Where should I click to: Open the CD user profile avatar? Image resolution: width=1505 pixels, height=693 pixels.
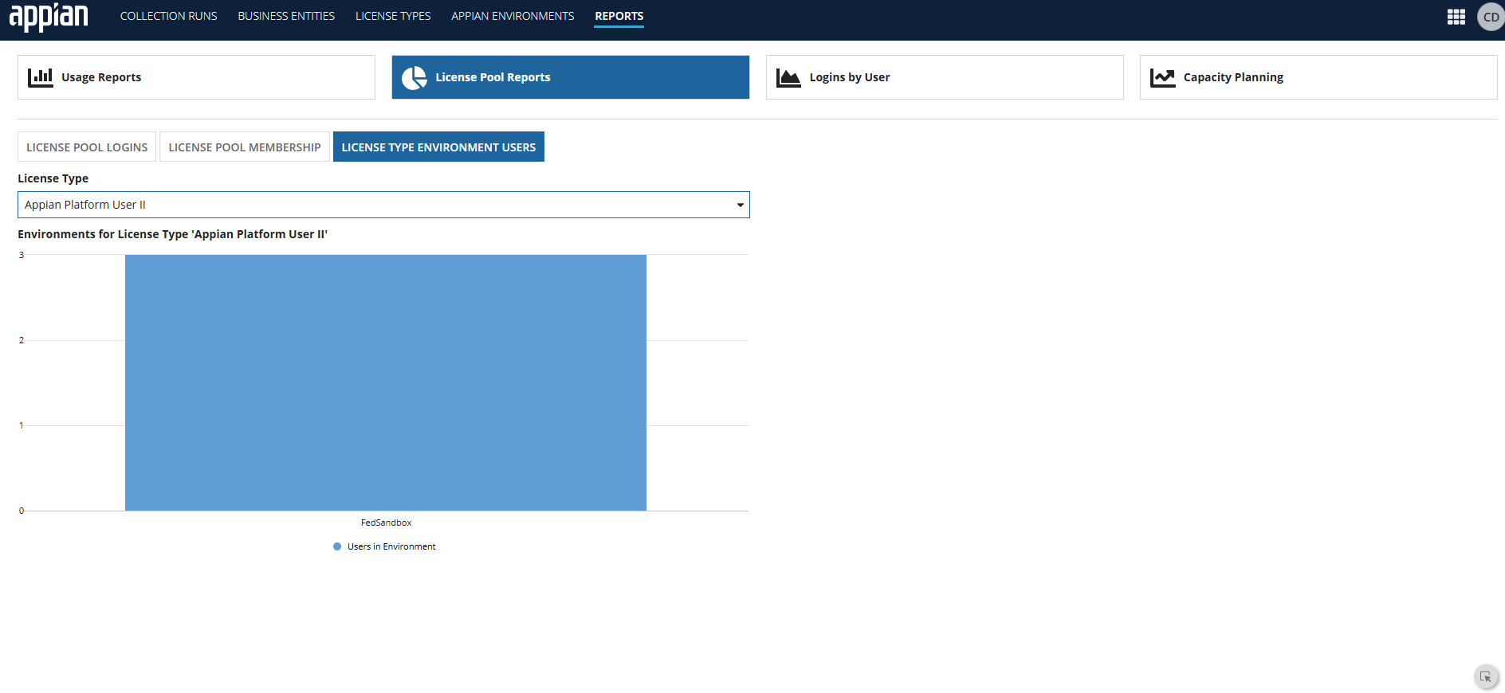pyautogui.click(x=1490, y=17)
